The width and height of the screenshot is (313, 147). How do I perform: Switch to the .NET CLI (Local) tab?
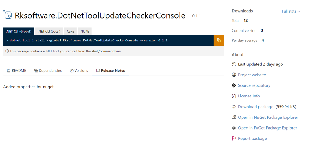(x=49, y=31)
